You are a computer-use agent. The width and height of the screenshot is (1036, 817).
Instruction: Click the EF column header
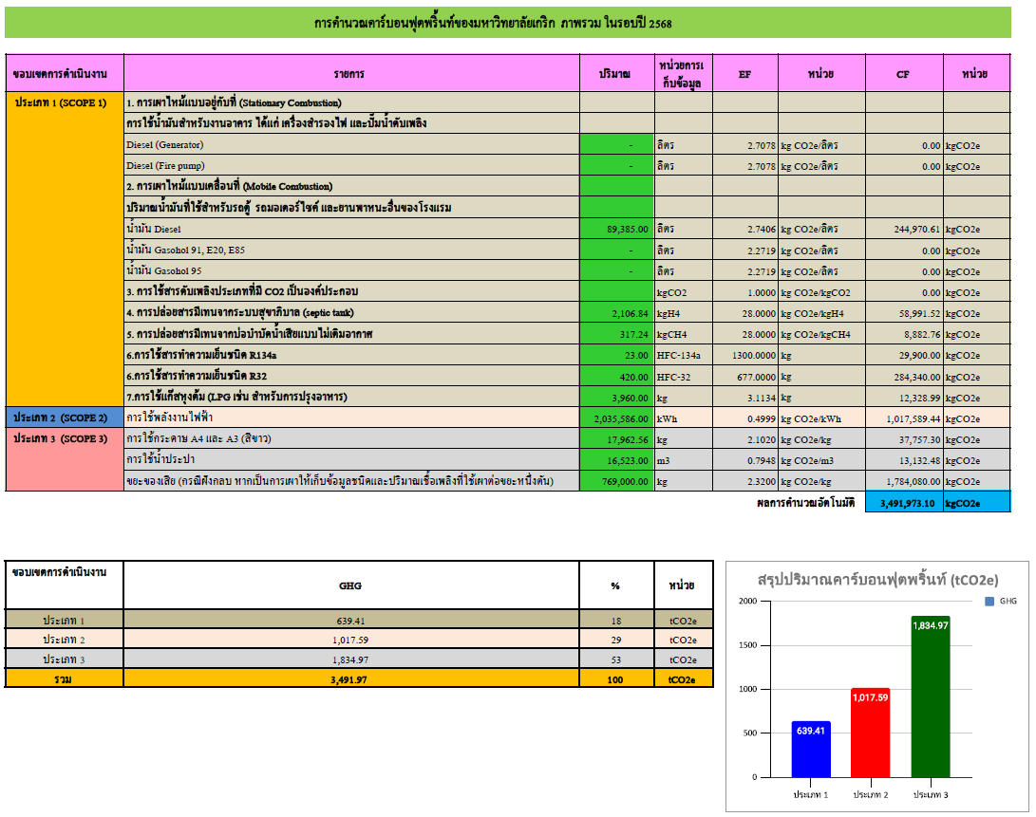(744, 73)
